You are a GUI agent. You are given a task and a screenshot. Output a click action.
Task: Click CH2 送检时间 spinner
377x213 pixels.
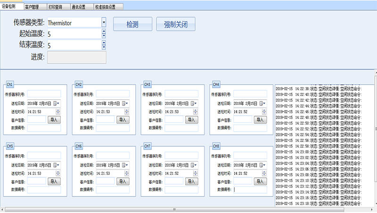127,111
